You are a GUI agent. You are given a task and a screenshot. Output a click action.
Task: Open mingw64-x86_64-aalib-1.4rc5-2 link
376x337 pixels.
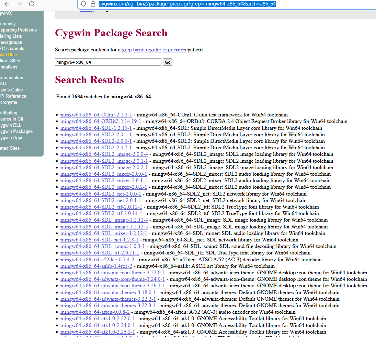(x=96, y=266)
